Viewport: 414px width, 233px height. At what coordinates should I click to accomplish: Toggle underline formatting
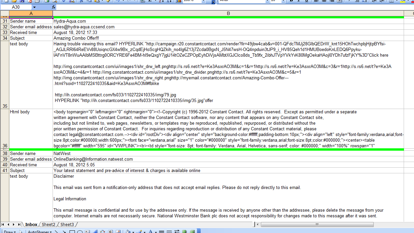306,2
